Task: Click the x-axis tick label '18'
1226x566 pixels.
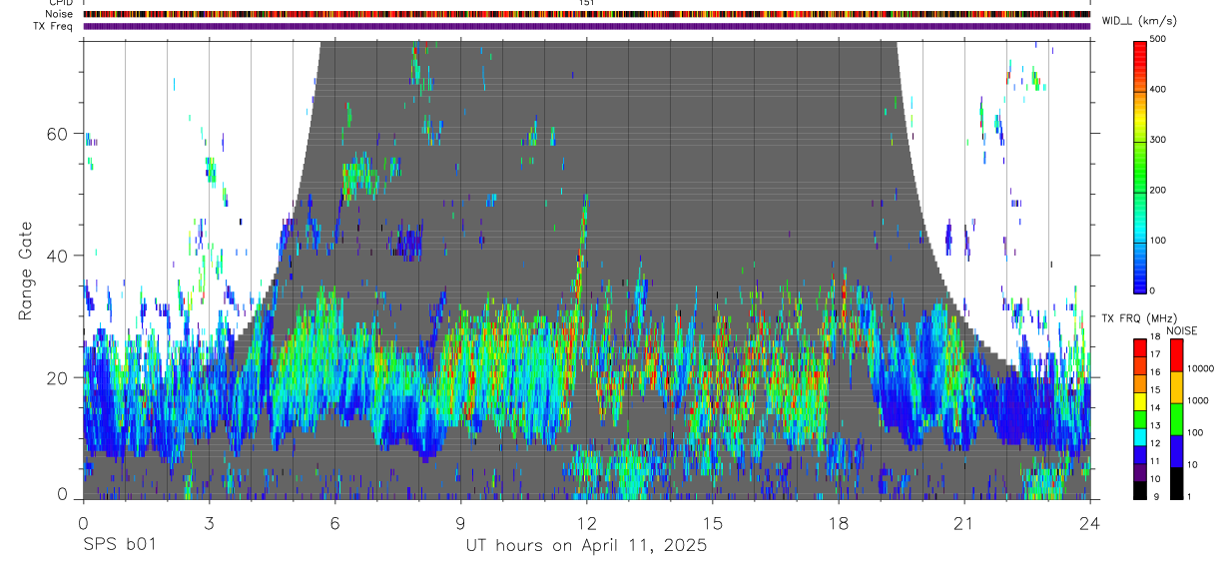Action: pos(838,522)
